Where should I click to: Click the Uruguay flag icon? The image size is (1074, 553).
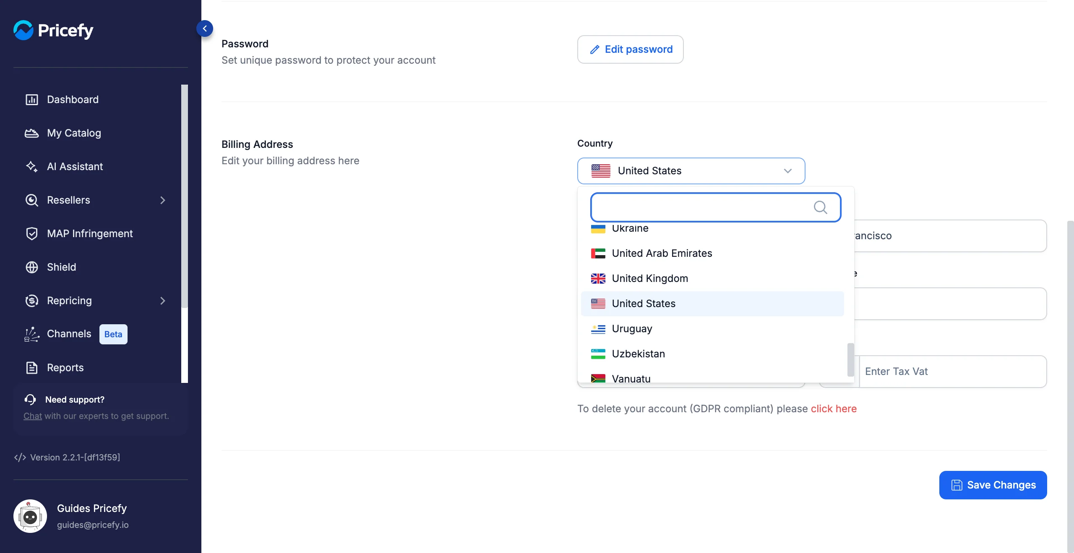pos(598,329)
